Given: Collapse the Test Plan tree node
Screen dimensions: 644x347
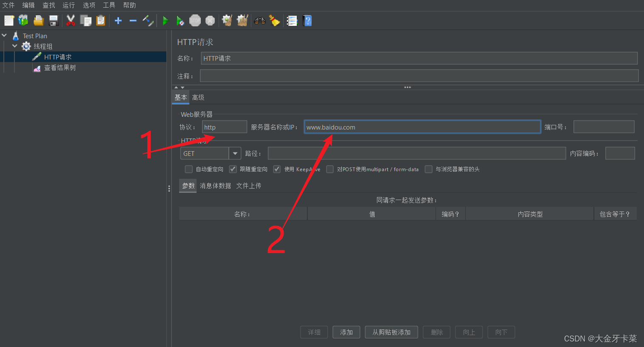Looking at the screenshot, I should [x=5, y=36].
